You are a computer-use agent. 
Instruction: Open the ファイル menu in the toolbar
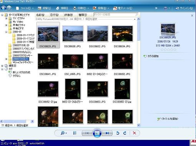click(25, 8)
